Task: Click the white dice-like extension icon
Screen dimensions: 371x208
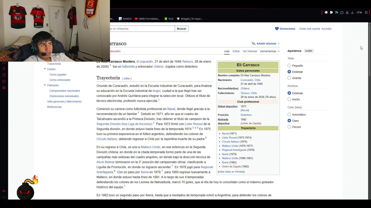Action: pos(326,12)
